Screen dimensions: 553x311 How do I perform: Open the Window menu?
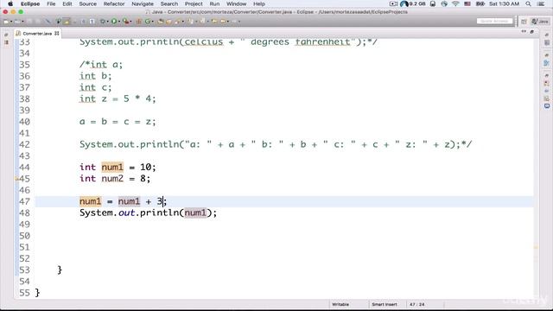[236, 3]
